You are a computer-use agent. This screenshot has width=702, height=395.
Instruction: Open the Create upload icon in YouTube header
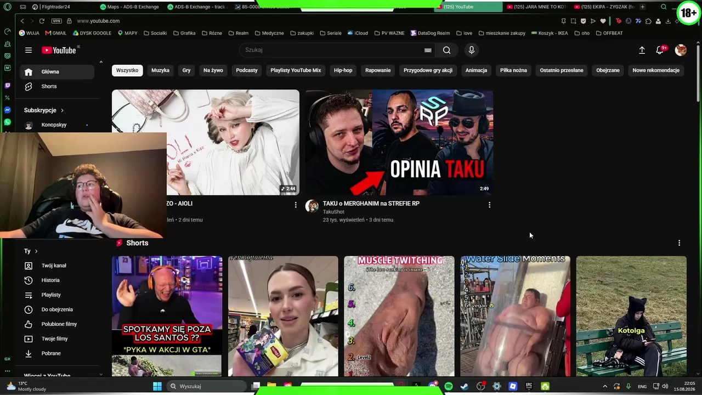point(642,50)
